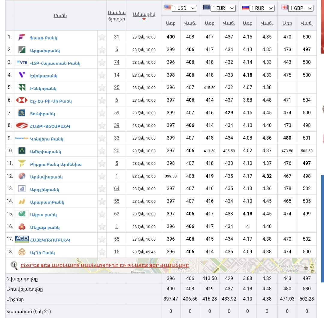Click the 530 GBP sell value in VTB row
This screenshot has width=324, height=318.
(307, 62)
